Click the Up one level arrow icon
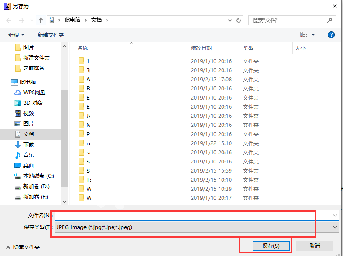 [x=41, y=20]
